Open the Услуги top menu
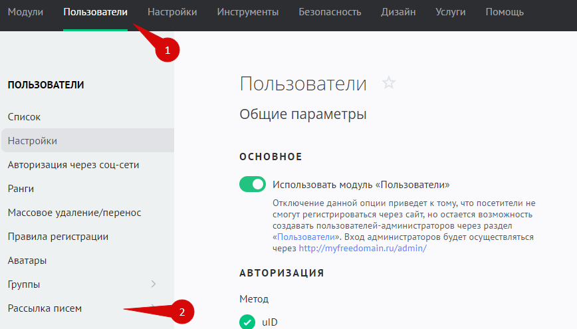This screenshot has height=329, width=577. point(450,12)
